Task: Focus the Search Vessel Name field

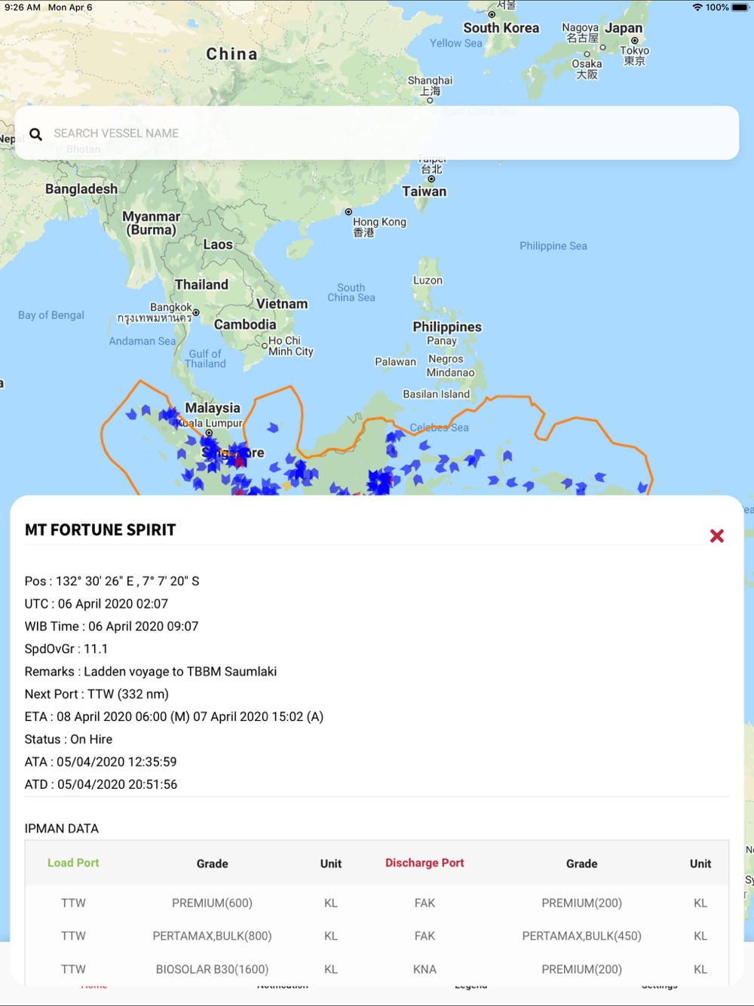Action: (x=377, y=133)
